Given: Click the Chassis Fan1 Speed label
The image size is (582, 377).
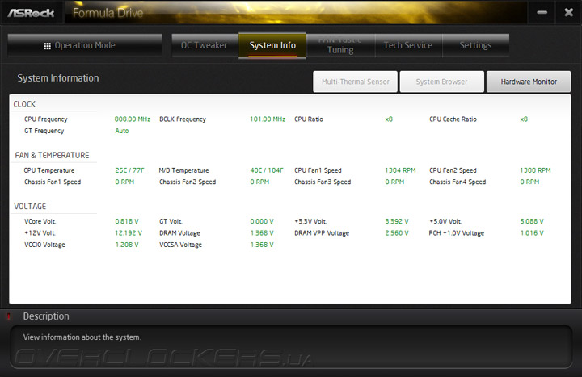Looking at the screenshot, I should tap(53, 182).
